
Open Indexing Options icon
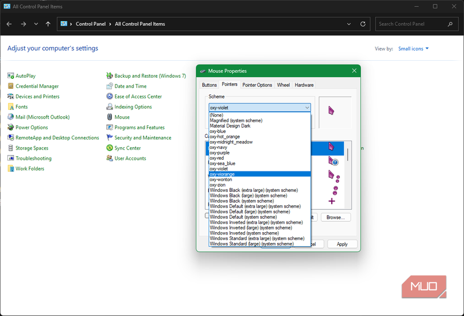coord(110,107)
